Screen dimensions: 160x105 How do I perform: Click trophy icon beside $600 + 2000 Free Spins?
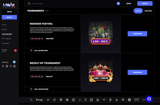(31, 89)
